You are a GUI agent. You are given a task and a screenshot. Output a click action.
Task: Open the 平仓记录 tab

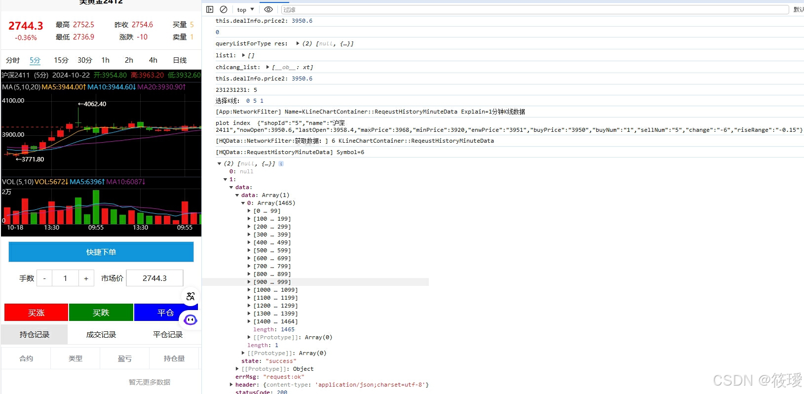pyautogui.click(x=168, y=335)
